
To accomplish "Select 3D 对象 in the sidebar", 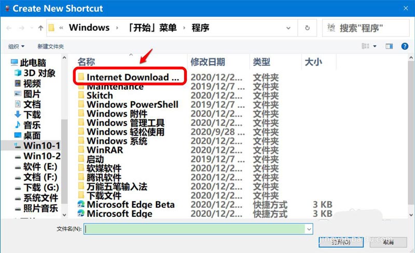I will point(35,73).
